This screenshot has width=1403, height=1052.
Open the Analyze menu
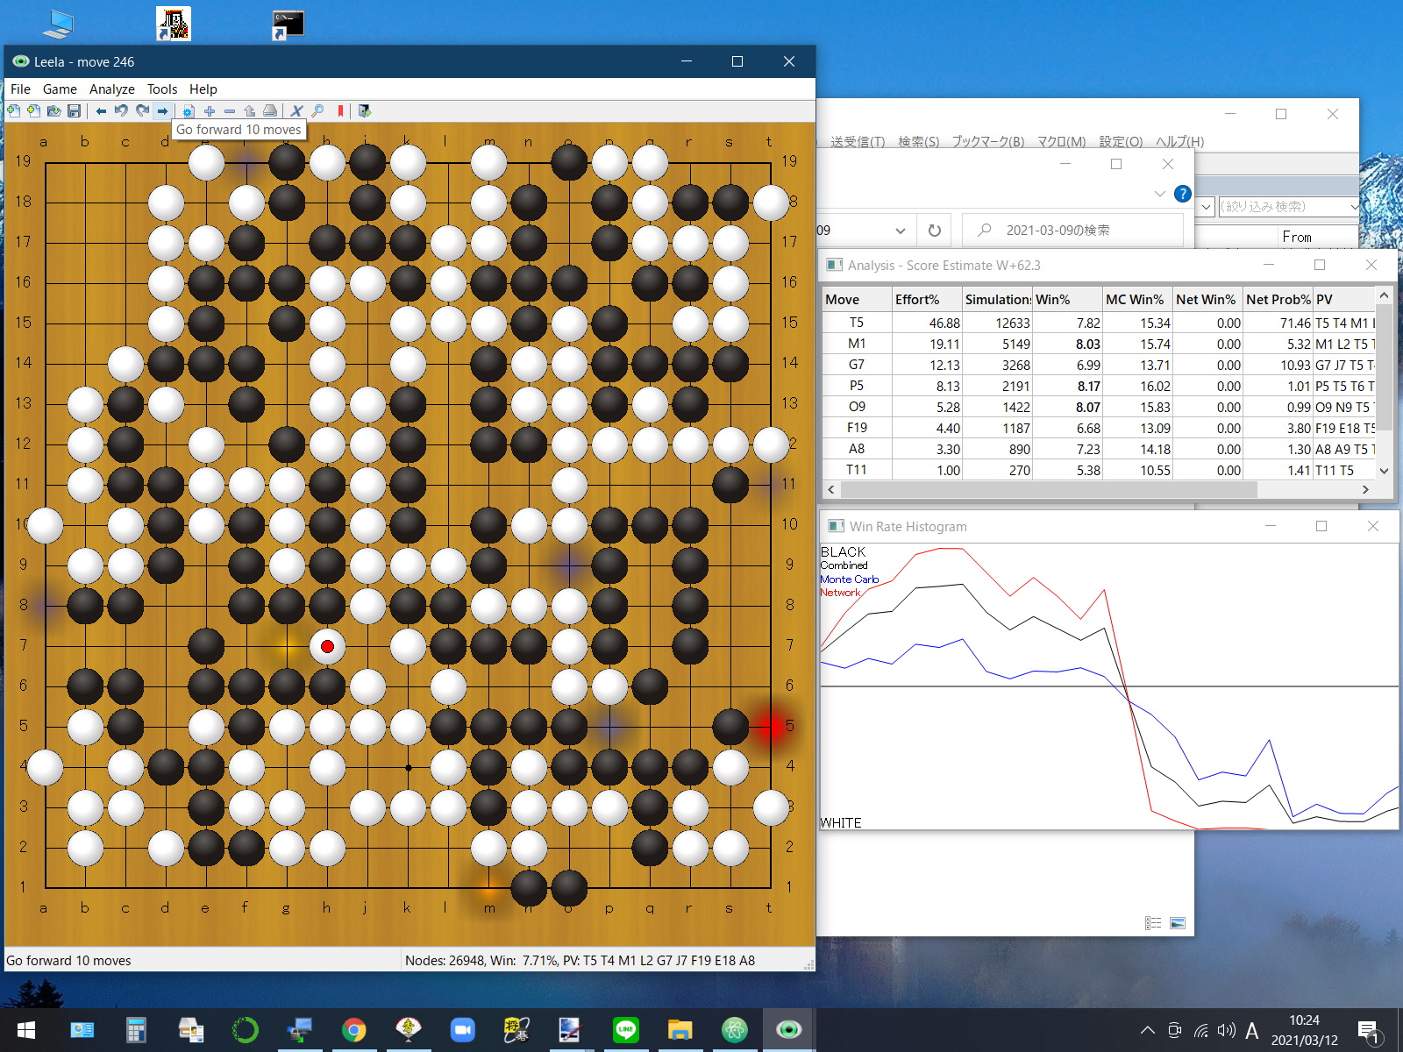click(x=111, y=89)
